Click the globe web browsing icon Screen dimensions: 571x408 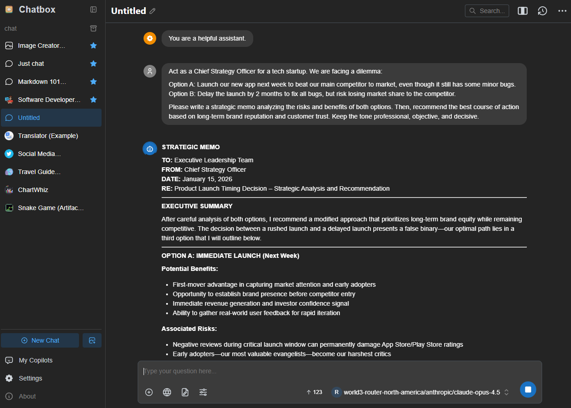(167, 392)
